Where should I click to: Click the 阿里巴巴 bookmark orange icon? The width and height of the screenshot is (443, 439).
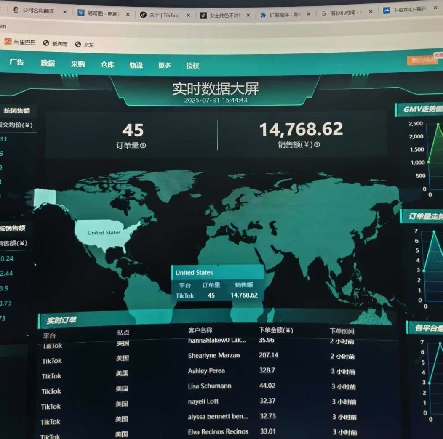click(x=8, y=42)
